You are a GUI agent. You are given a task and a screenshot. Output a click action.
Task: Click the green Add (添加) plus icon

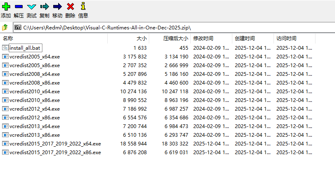coord(6,7)
